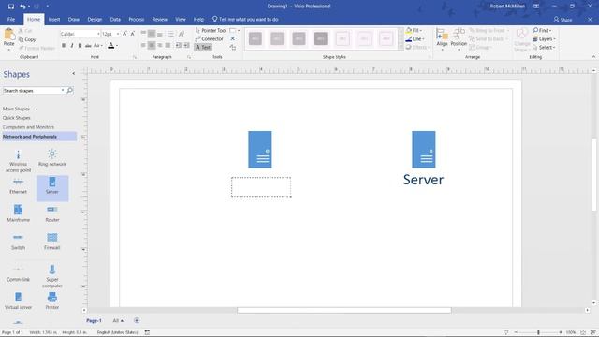Open Align options in Arrange group
Image resolution: width=599 pixels, height=337 pixels.
coord(442,38)
